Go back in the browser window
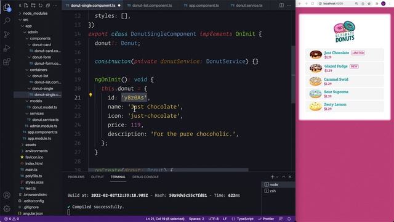394x222 pixels. pyautogui.click(x=300, y=4)
